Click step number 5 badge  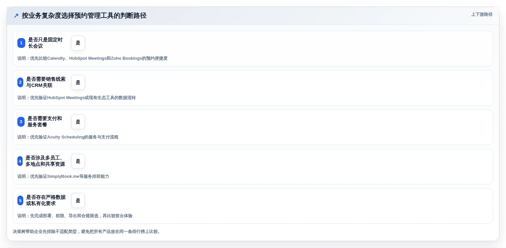click(20, 200)
